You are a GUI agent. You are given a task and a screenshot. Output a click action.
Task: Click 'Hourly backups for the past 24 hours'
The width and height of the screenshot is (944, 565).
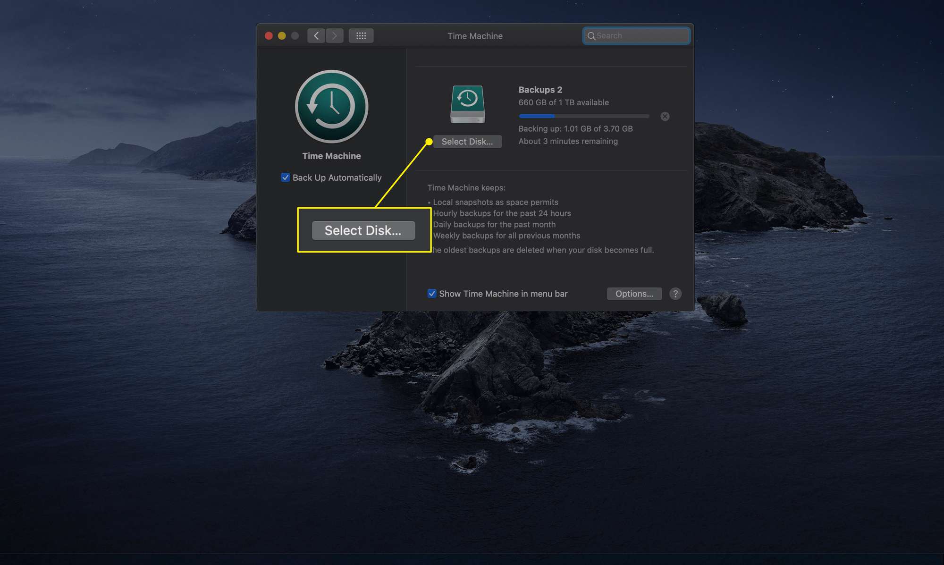[x=502, y=213]
